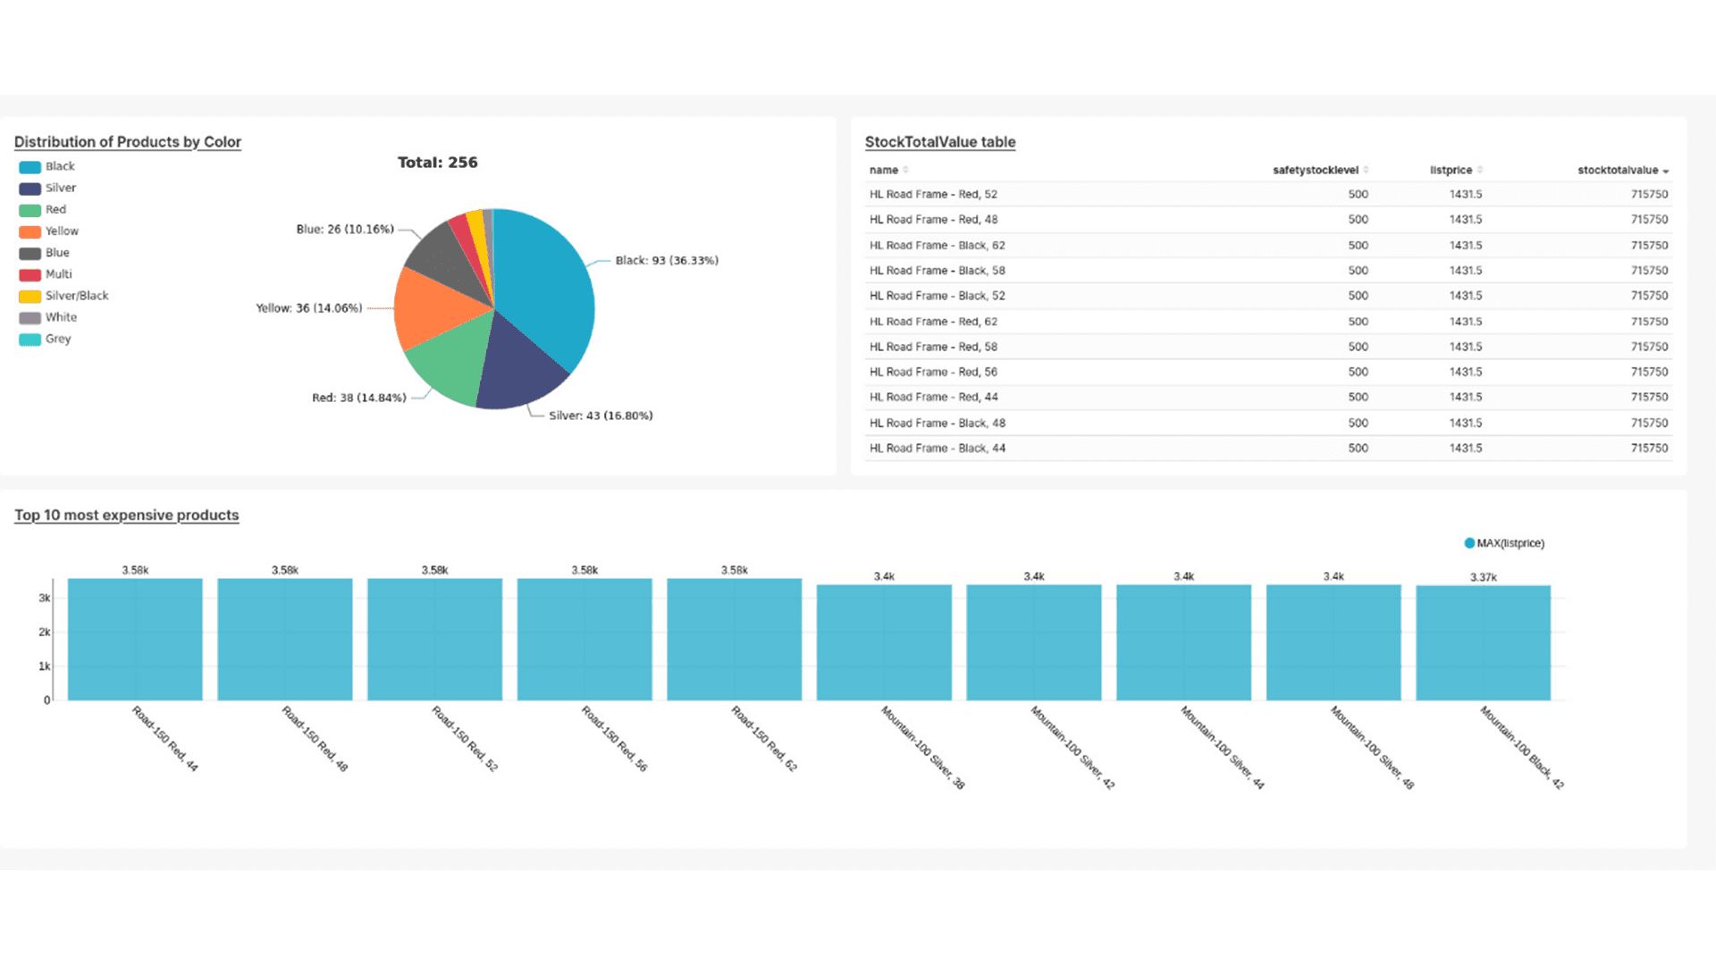Viewport: 1716px width, 965px height.
Task: Toggle Silver series in pie legend
Action: [x=30, y=189]
